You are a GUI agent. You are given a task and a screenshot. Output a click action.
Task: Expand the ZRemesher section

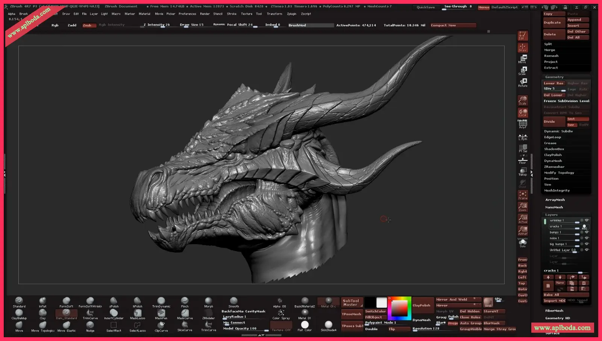click(x=554, y=167)
